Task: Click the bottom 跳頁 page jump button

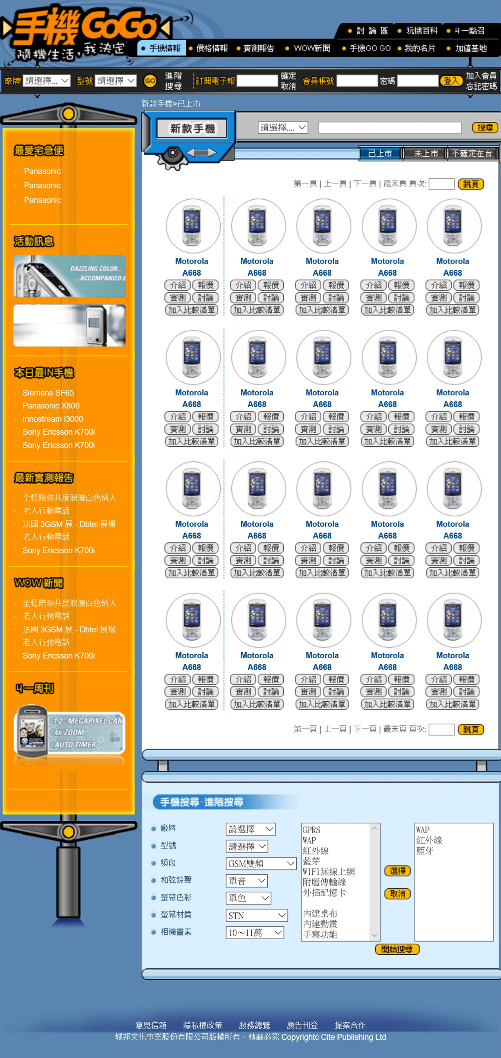Action: [470, 729]
